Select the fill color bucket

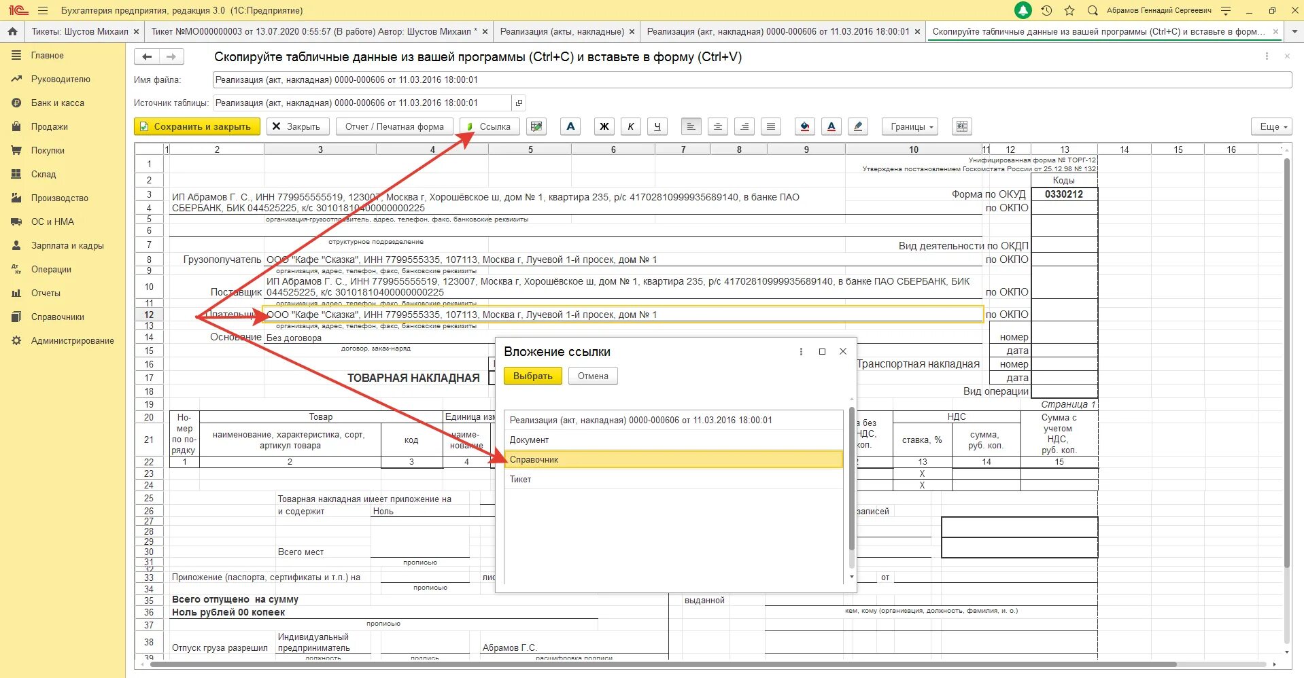click(805, 126)
